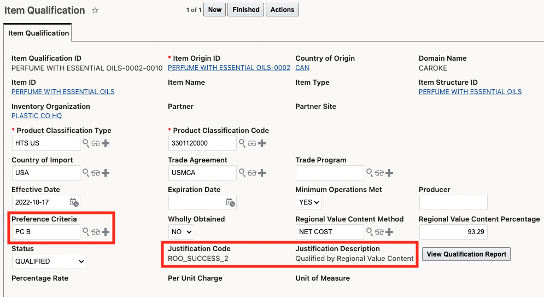Image resolution: width=544 pixels, height=297 pixels.
Task: Click the plus icon next to Trade Program
Action: click(x=389, y=173)
